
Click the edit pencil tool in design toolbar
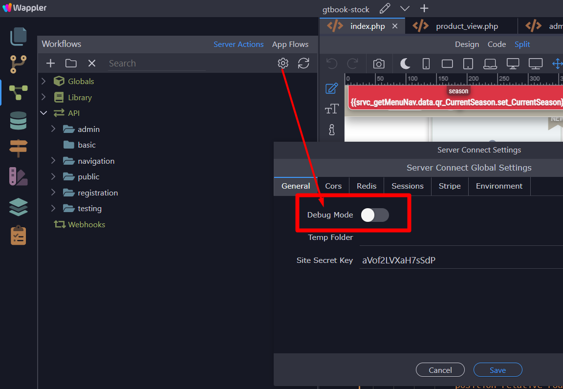click(x=331, y=88)
